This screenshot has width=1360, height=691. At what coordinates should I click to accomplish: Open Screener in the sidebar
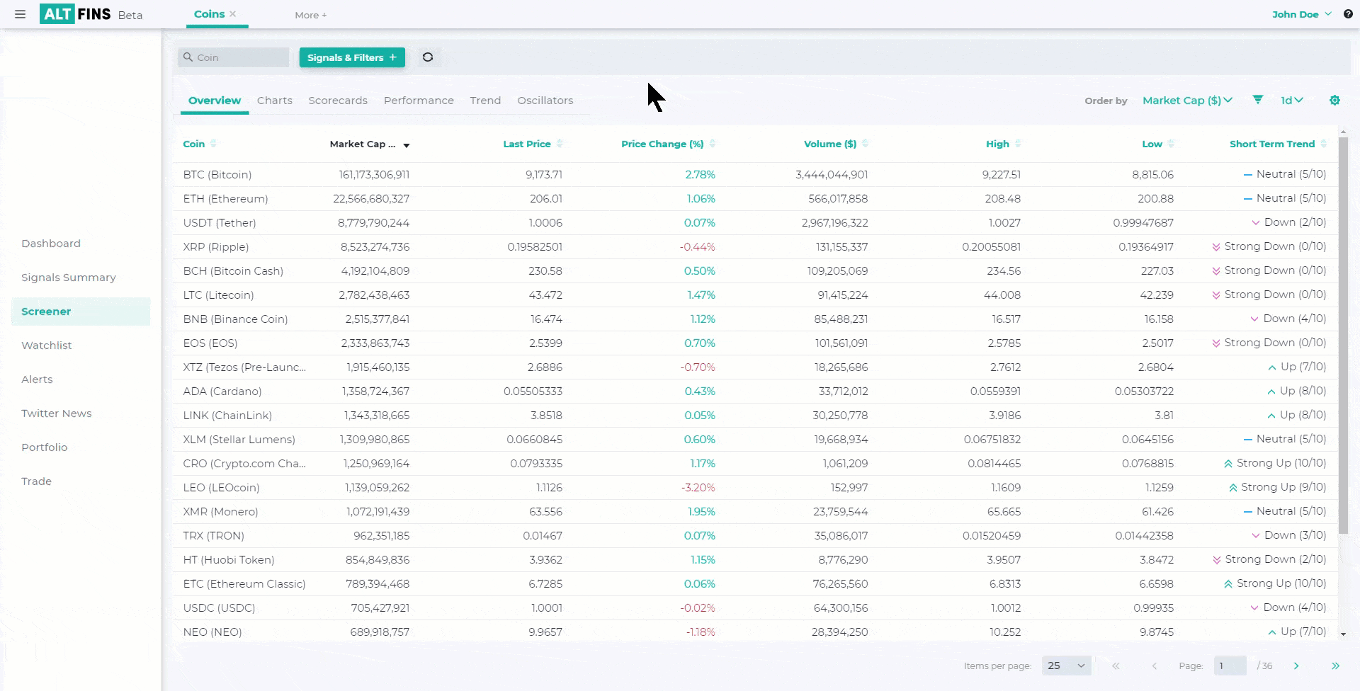pos(81,312)
